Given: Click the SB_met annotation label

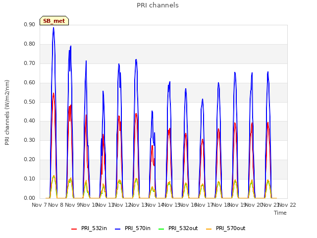Looking at the screenshot, I should point(54,21).
